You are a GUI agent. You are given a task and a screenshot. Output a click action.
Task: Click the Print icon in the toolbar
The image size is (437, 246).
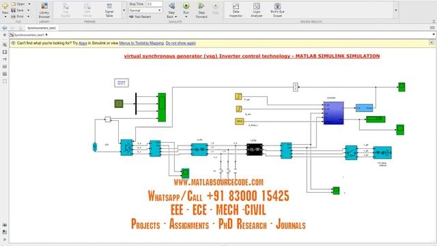coord(17,16)
